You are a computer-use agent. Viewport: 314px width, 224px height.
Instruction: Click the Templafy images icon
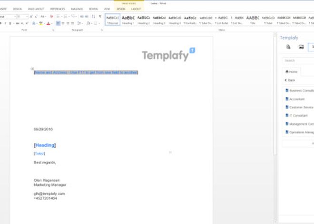pos(301,47)
